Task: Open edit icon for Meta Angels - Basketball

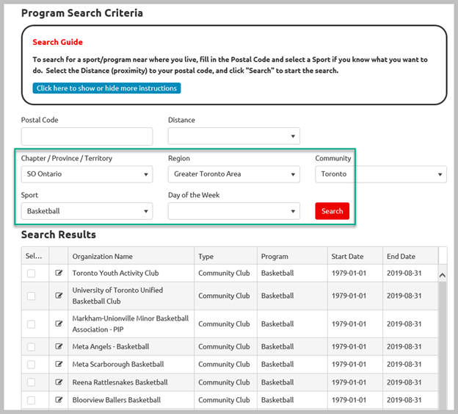Action: [59, 346]
